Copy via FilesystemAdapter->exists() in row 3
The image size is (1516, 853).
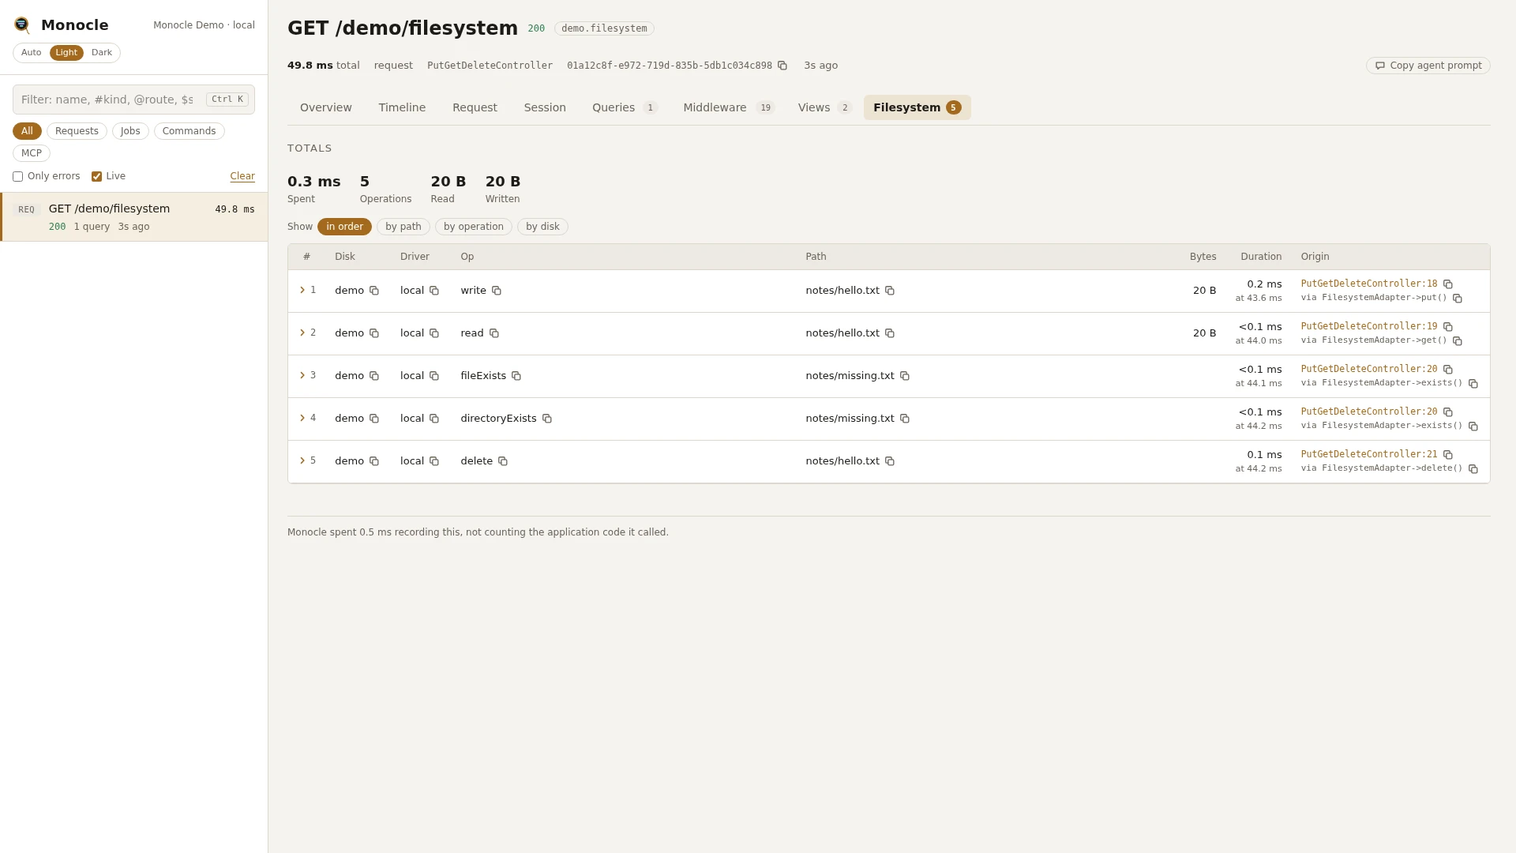[x=1473, y=384]
